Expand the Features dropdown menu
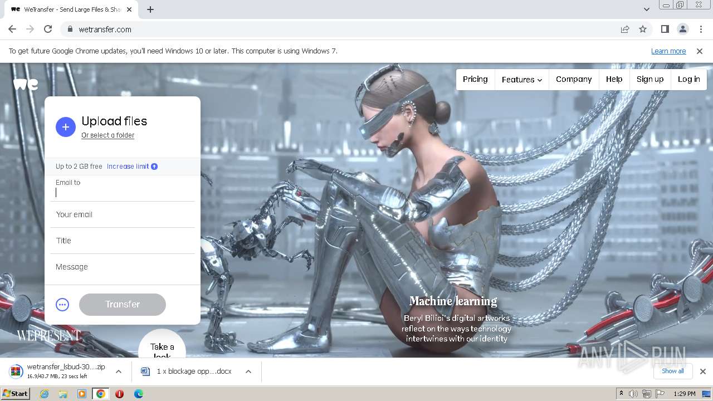The width and height of the screenshot is (713, 401). coord(522,80)
